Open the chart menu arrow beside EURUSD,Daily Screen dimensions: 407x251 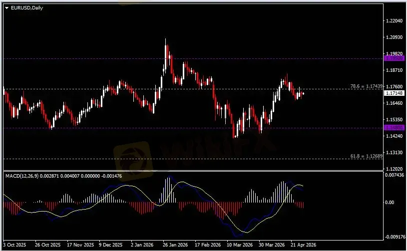[x=6, y=7]
